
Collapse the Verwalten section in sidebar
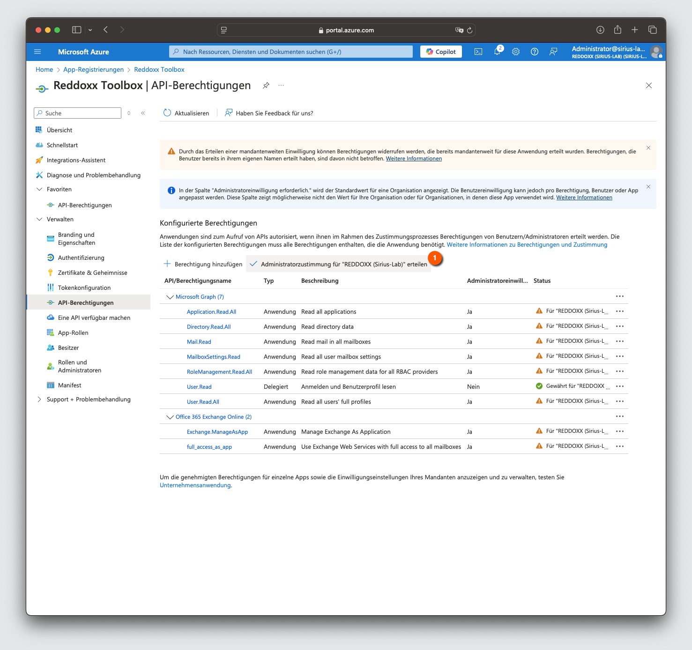(x=39, y=219)
